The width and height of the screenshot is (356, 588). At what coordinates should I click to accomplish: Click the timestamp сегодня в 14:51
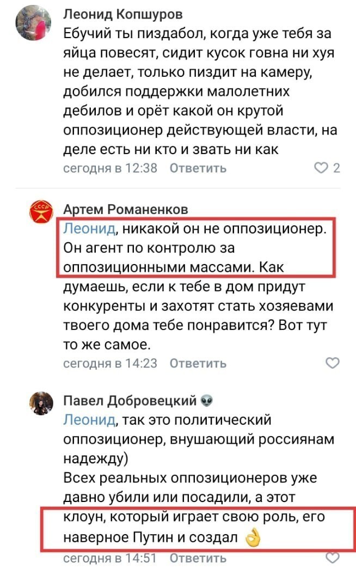[109, 558]
